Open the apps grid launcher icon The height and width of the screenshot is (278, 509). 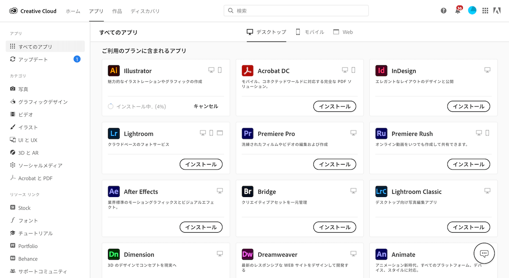coord(485,11)
